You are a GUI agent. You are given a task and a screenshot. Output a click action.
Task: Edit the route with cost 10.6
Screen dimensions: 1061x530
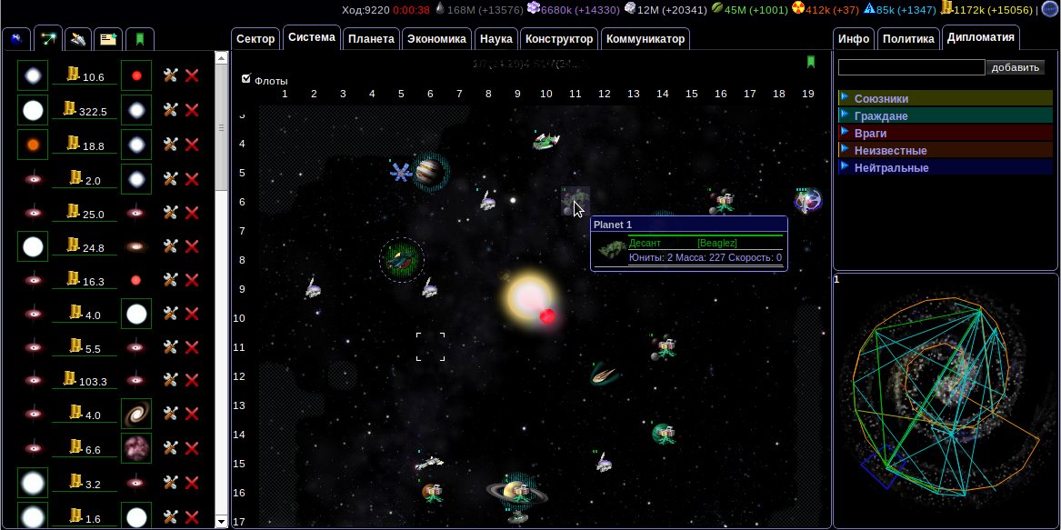[x=169, y=76]
